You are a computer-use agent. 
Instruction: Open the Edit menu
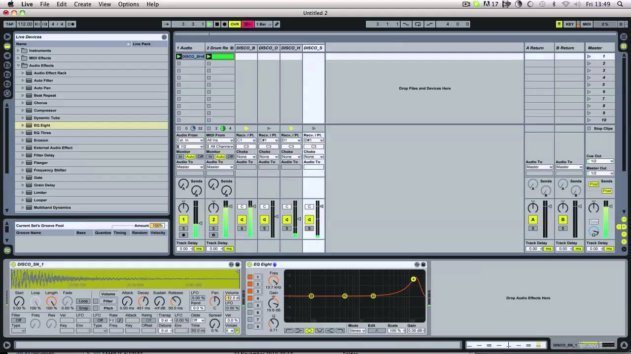pyautogui.click(x=62, y=4)
